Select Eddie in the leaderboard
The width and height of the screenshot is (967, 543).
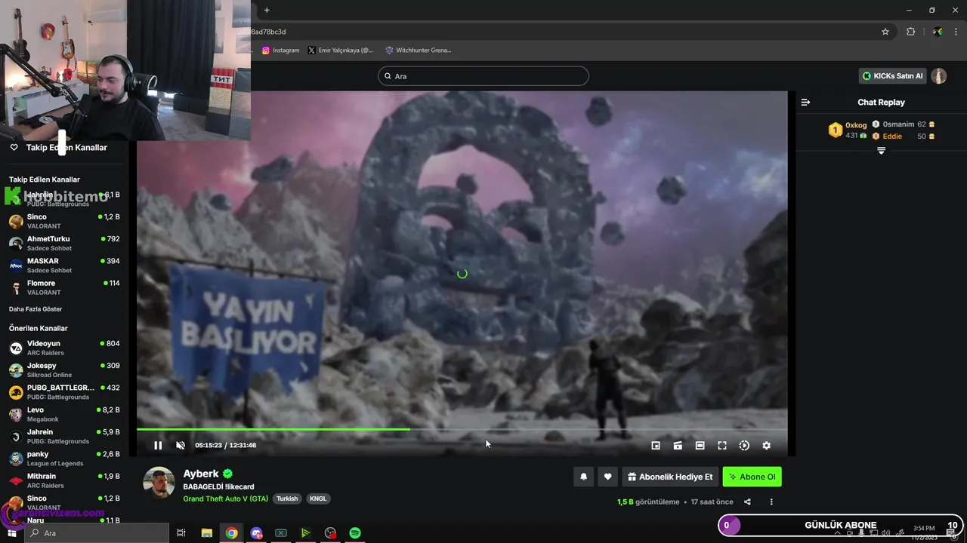click(892, 137)
